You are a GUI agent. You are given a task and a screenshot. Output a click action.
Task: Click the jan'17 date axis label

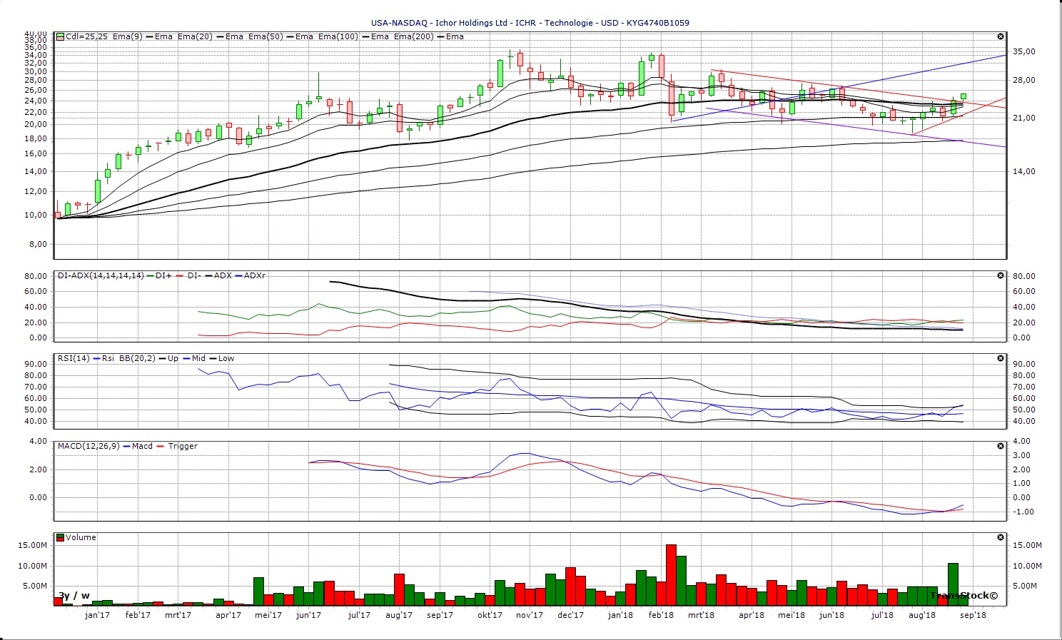tap(97, 614)
